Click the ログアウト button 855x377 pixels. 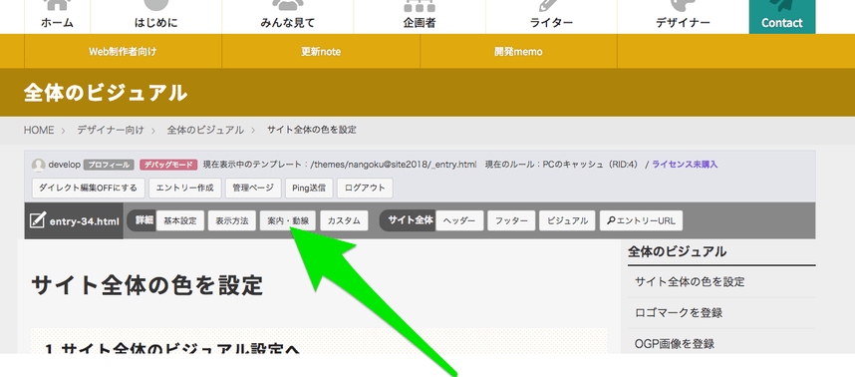coord(365,188)
